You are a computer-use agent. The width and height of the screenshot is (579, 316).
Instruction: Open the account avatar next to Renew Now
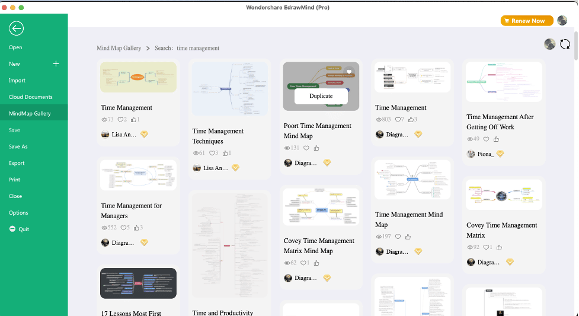[562, 21]
